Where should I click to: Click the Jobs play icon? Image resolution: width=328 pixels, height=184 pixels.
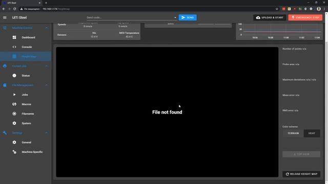point(14,95)
